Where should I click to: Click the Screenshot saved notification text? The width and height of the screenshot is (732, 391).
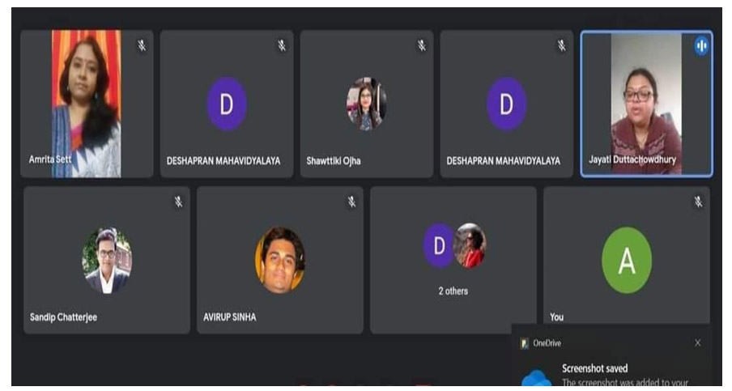[594, 368]
